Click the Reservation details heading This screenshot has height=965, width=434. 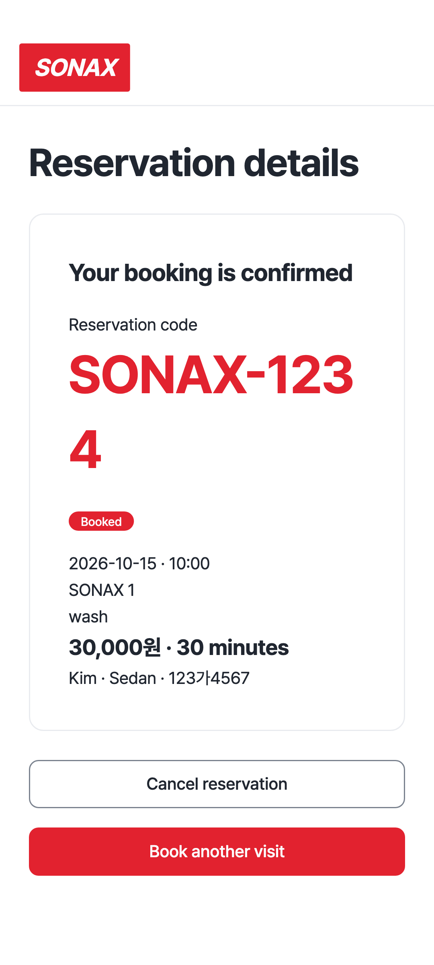194,163
